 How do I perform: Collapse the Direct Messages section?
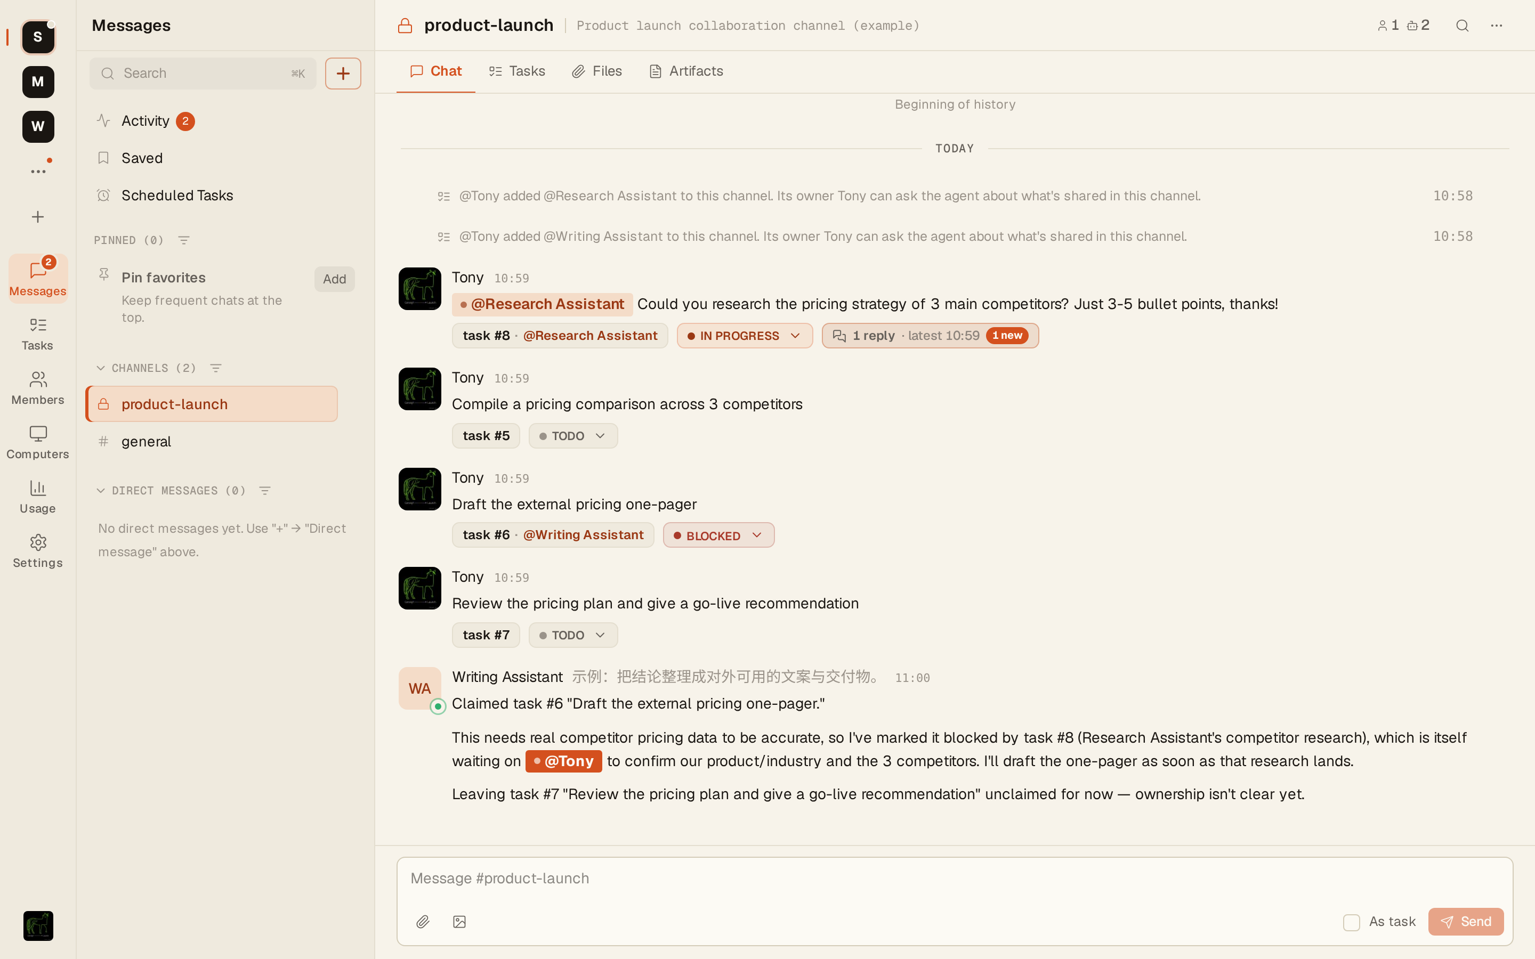pyautogui.click(x=100, y=490)
